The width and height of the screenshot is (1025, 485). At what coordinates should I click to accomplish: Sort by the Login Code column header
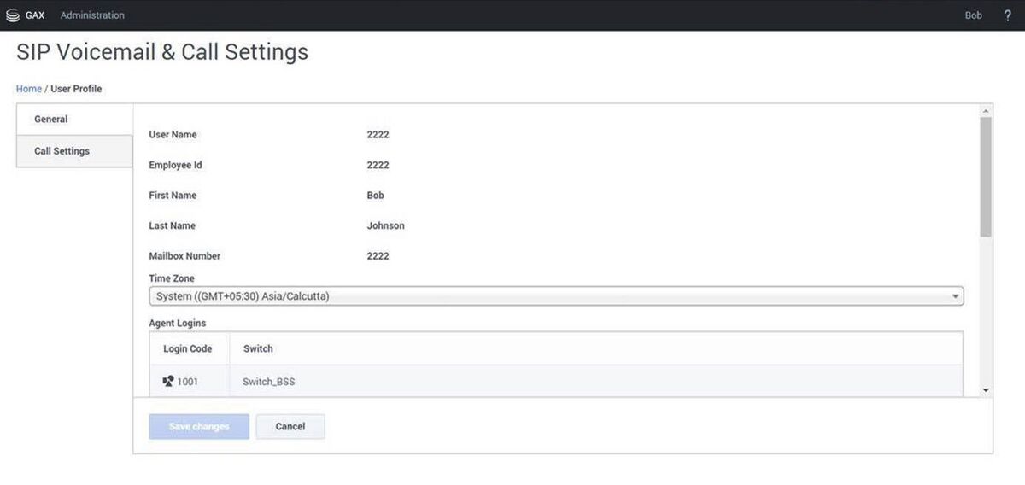point(187,348)
